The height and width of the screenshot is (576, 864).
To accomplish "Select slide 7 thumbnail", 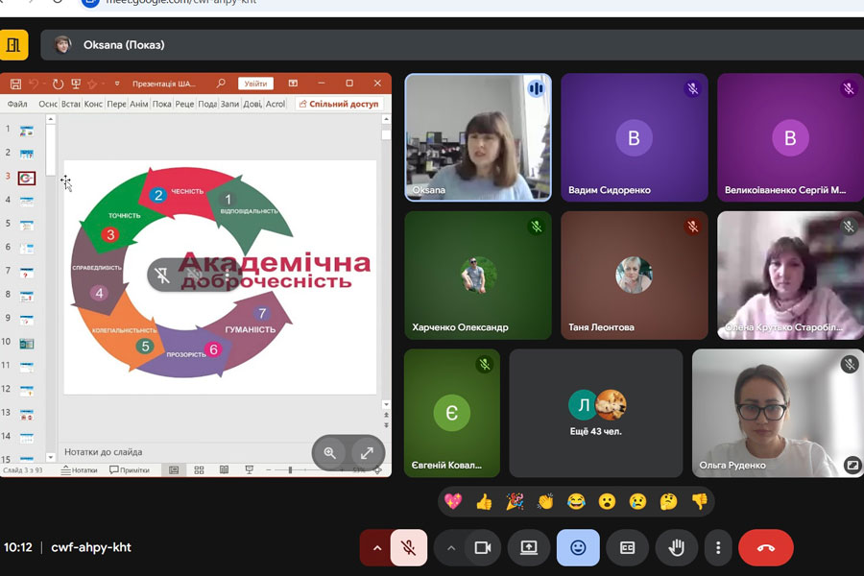I will click(27, 273).
